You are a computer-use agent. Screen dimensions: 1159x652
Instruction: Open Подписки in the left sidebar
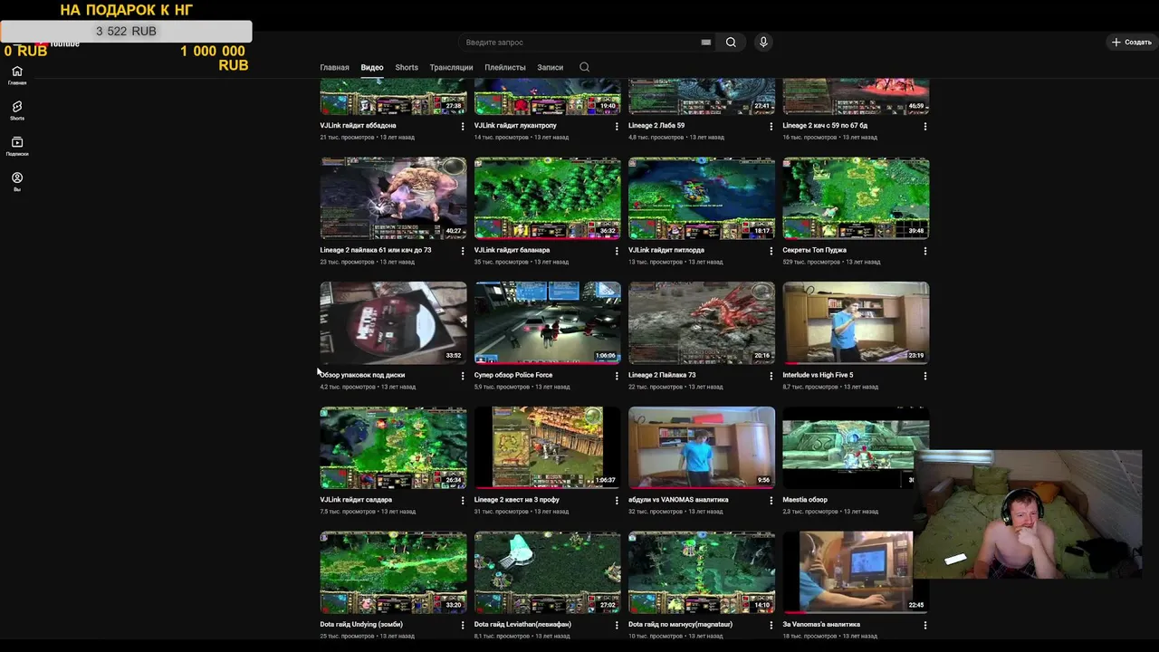pyautogui.click(x=16, y=146)
